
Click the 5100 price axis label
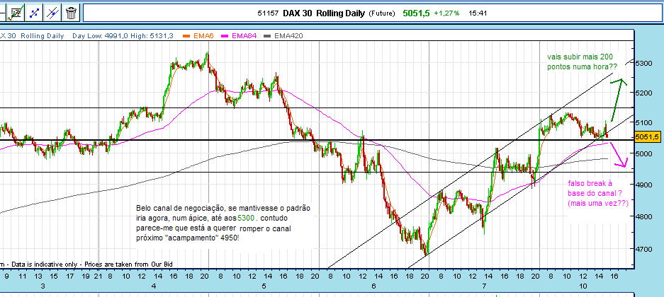pyautogui.click(x=643, y=123)
